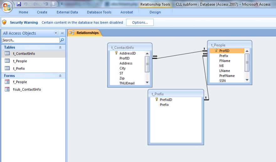Image resolution: width=276 pixels, height=162 pixels.
Task: Select AddressID field in t_ContactInfo
Action: [x=128, y=53]
